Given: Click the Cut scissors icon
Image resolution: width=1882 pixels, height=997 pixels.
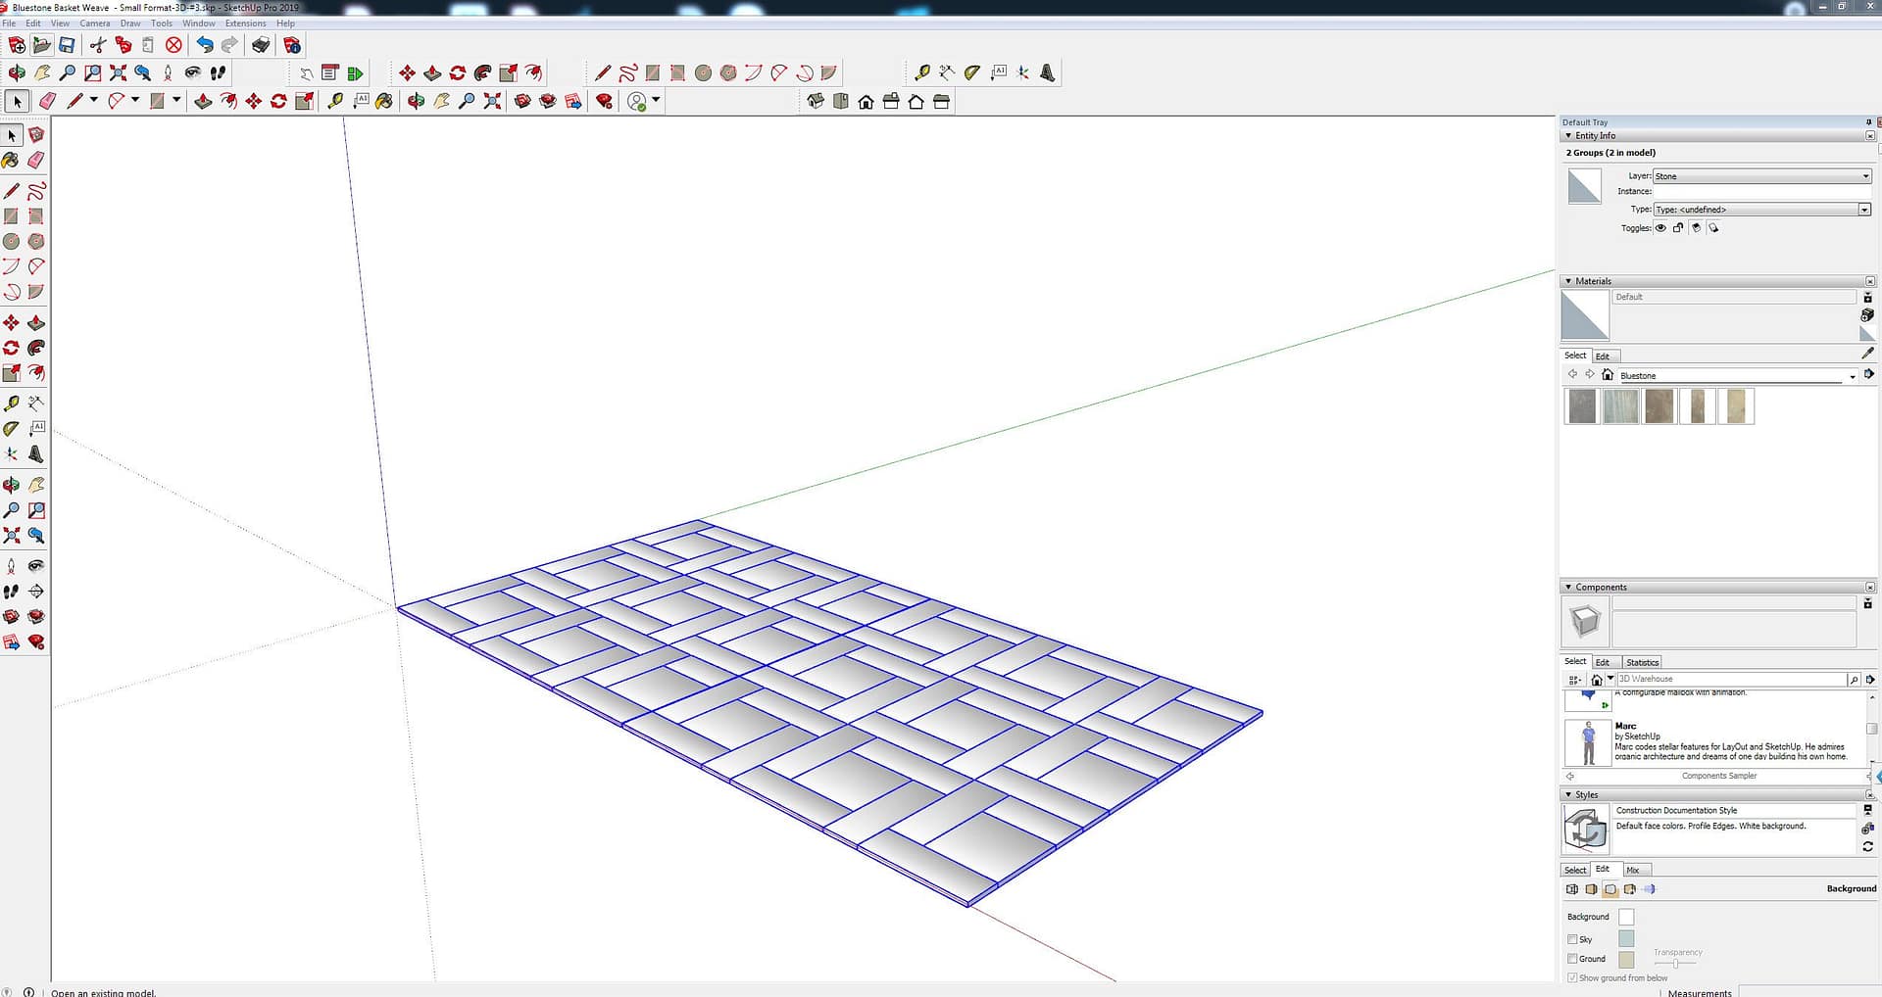Looking at the screenshot, I should pyautogui.click(x=97, y=45).
